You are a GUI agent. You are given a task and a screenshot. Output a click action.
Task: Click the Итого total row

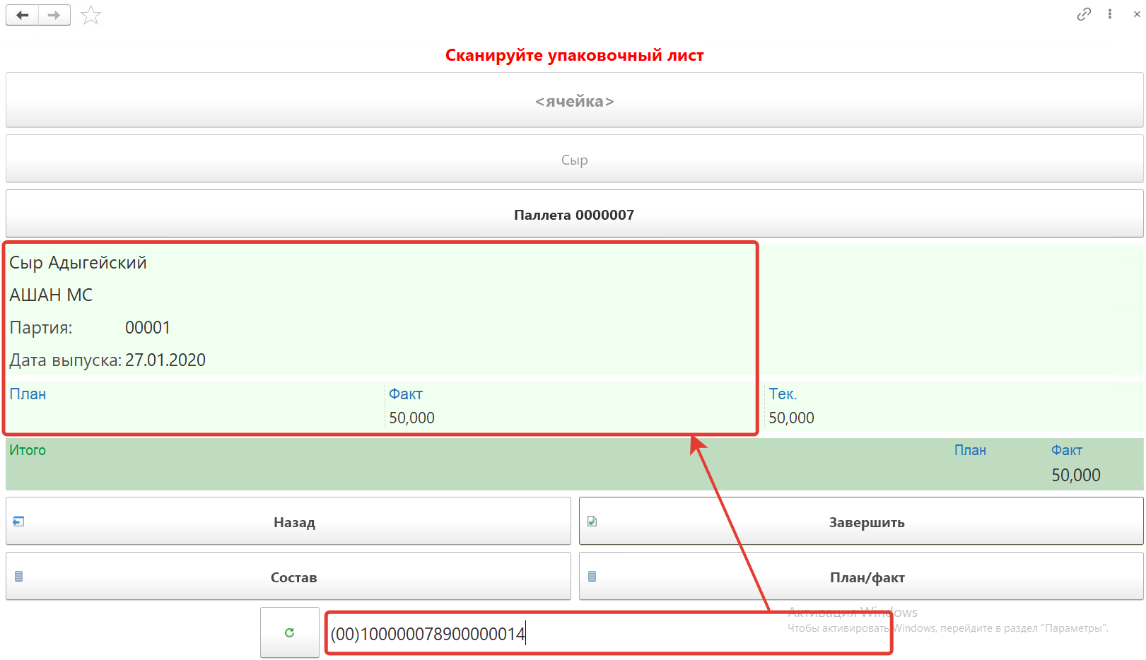[x=424, y=464]
